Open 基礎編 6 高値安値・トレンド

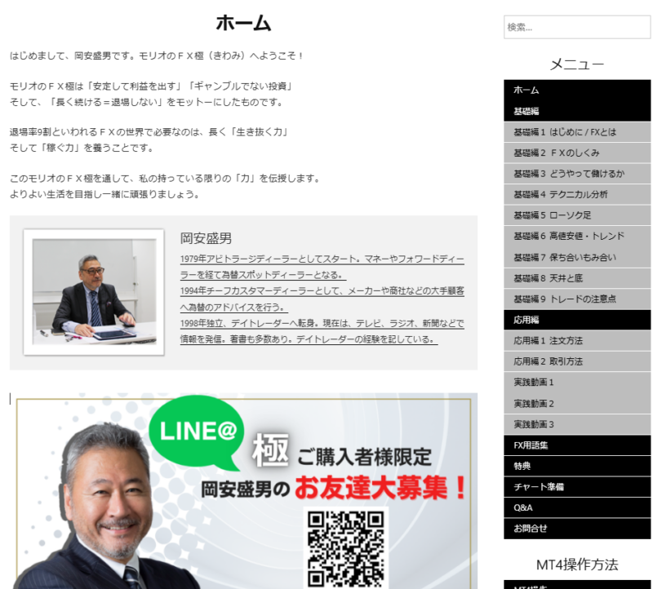point(577,236)
